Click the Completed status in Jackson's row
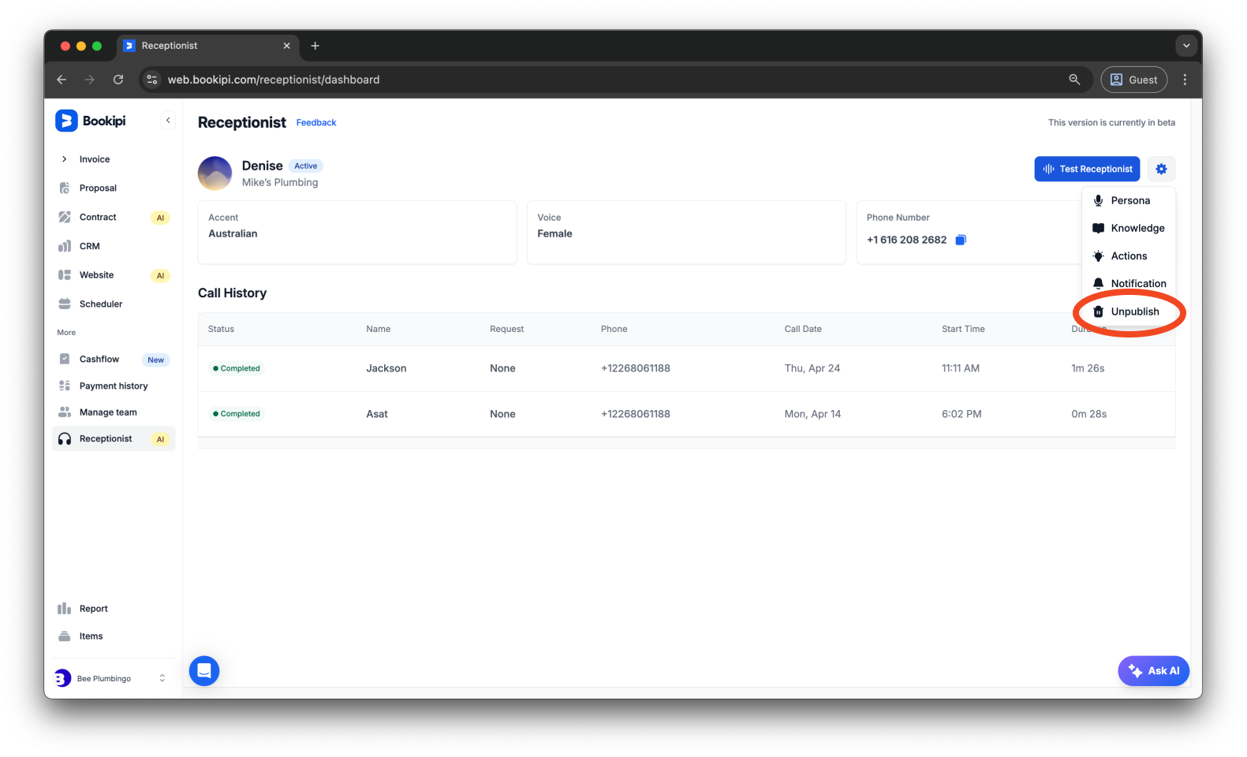The width and height of the screenshot is (1247, 757). [x=237, y=368]
